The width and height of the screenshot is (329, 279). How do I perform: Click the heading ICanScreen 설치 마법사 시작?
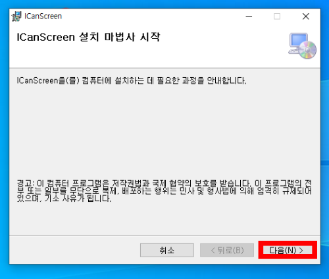88,37
